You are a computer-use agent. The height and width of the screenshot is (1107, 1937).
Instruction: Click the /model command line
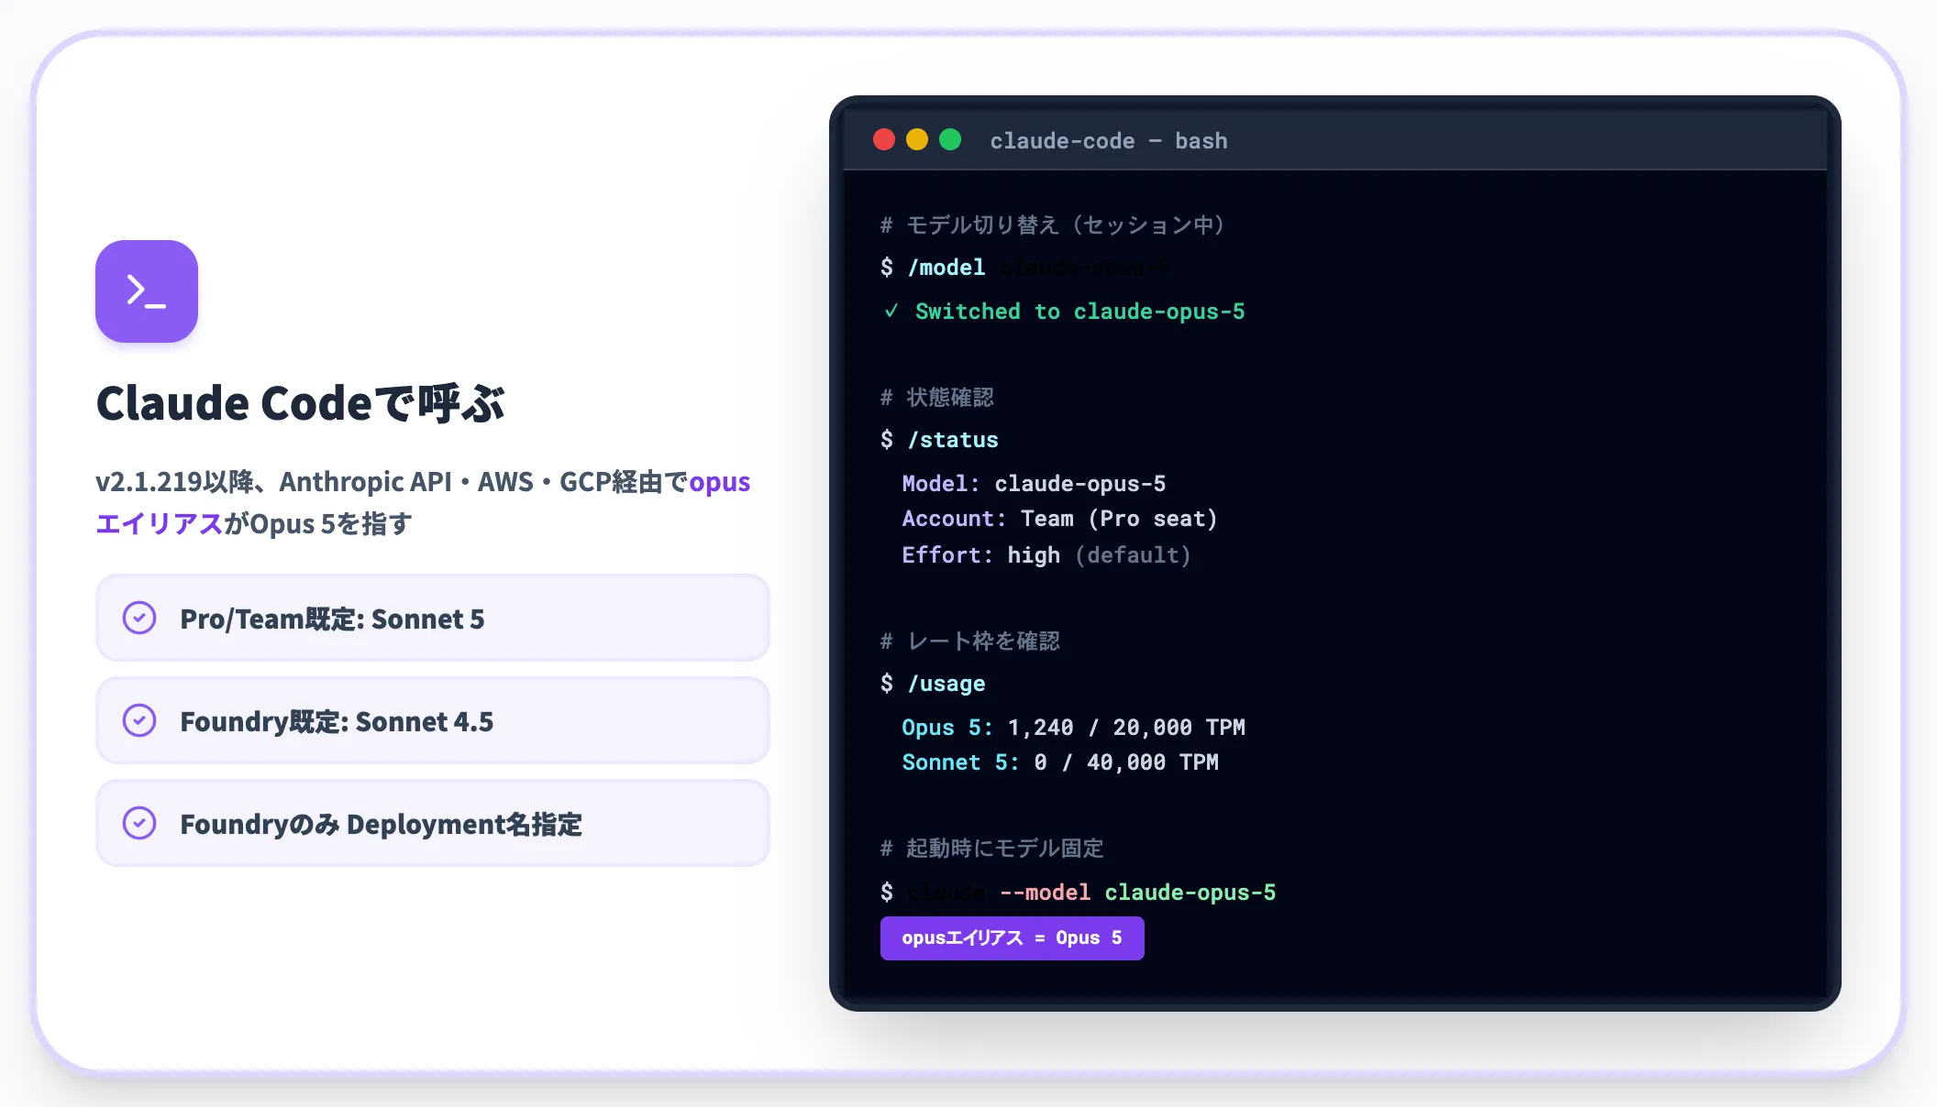[x=1024, y=268]
